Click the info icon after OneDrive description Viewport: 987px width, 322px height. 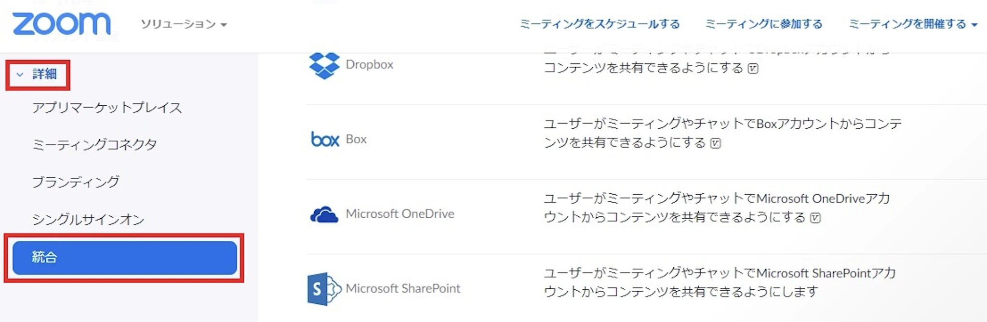pyautogui.click(x=815, y=218)
